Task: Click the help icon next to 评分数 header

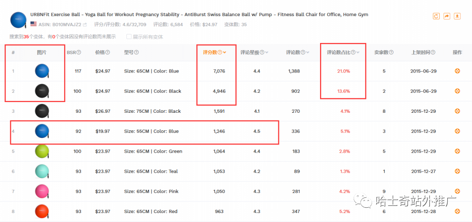Action: coord(220,52)
